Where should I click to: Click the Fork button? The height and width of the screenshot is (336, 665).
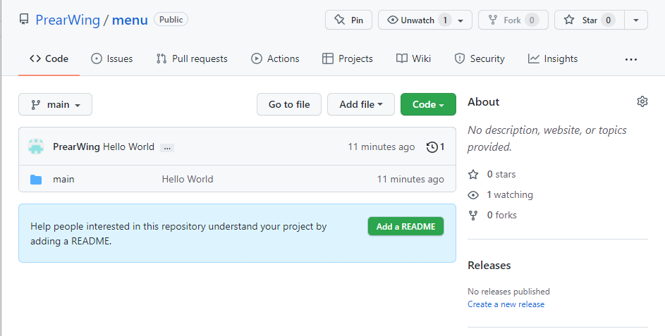pyautogui.click(x=513, y=20)
